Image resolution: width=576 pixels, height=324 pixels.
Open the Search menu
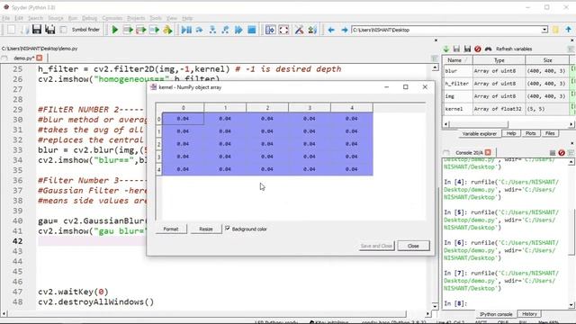(x=36, y=18)
